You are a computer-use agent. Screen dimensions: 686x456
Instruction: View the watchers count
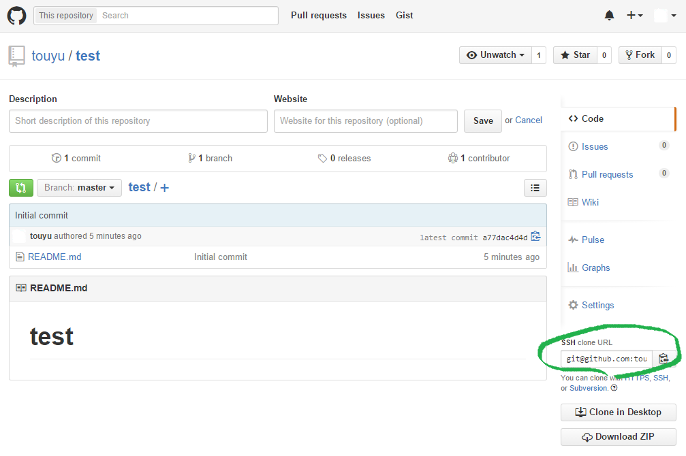tap(539, 55)
